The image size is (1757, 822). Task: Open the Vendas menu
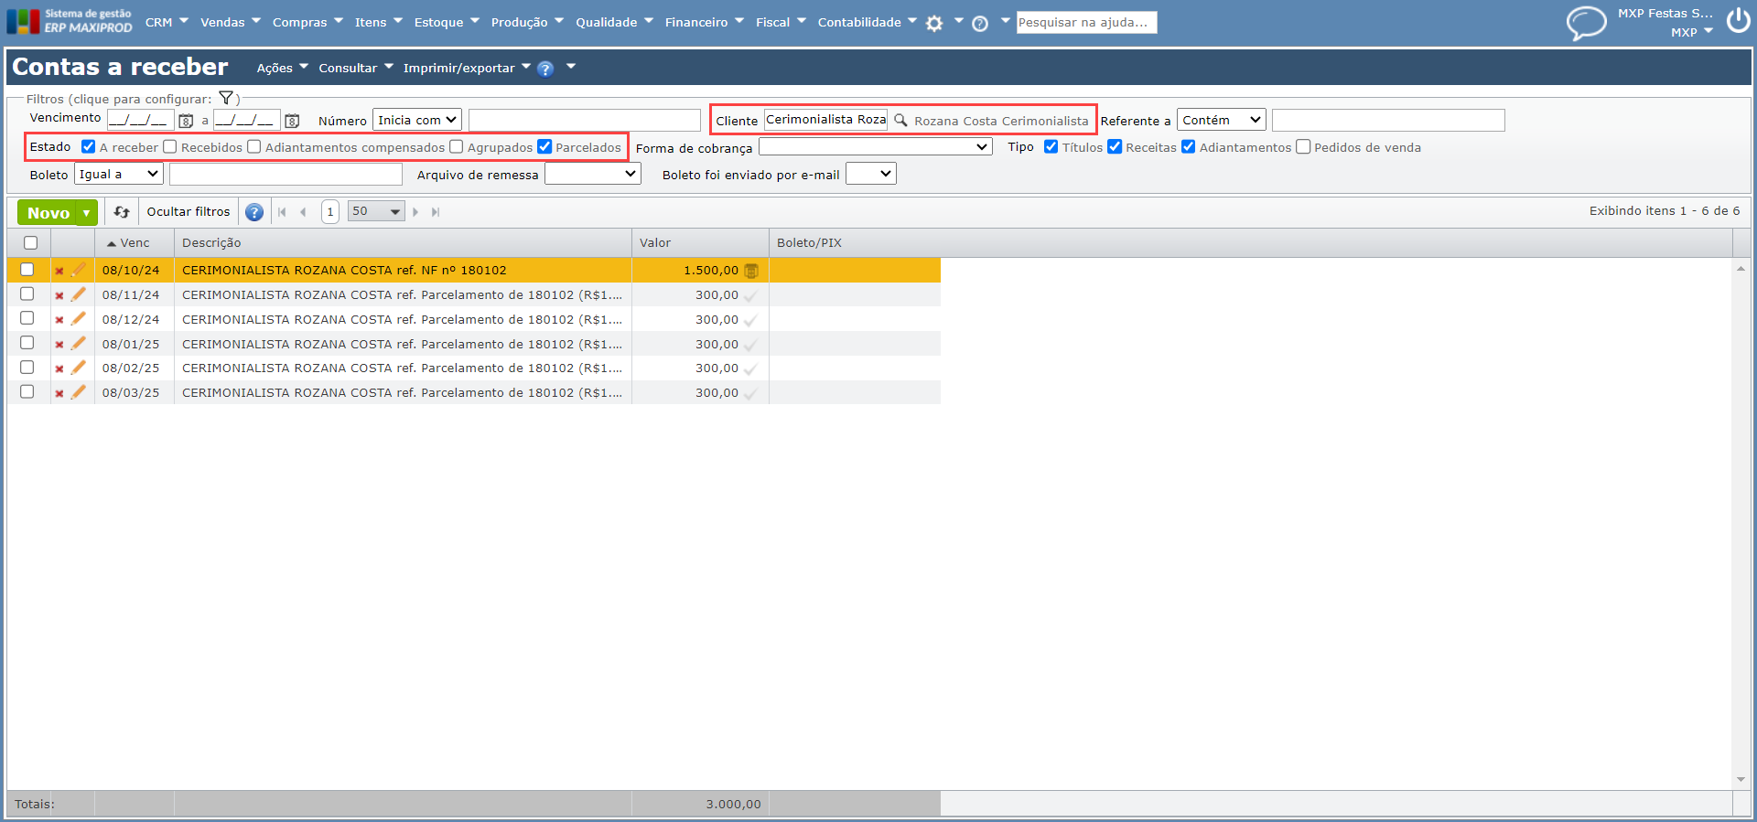point(231,22)
